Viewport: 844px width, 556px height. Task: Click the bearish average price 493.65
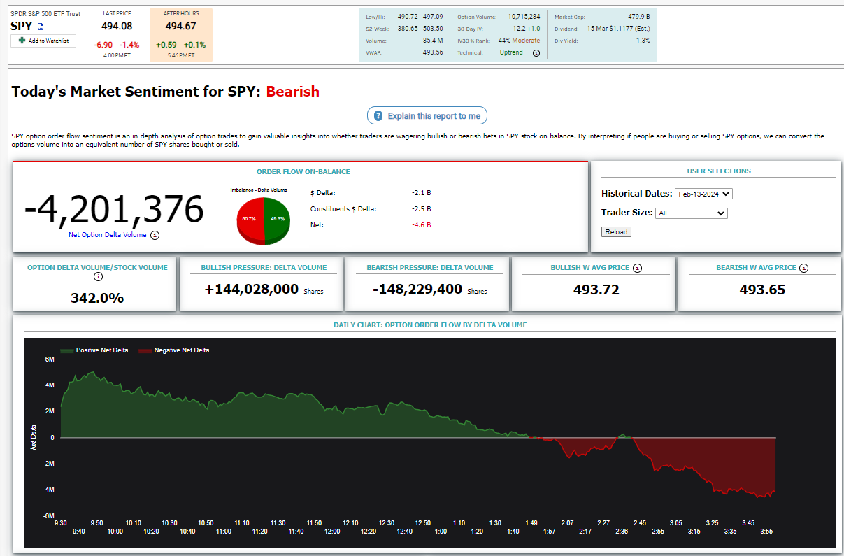(x=762, y=290)
